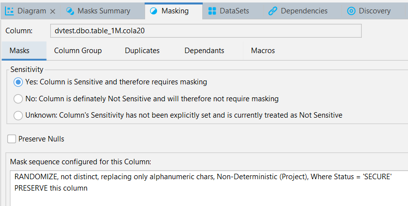The width and height of the screenshot is (408, 206).
Task: Switch to the Column Group subtab
Action: (x=78, y=51)
